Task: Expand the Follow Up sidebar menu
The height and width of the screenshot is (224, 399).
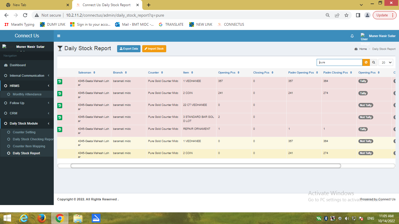Action: 27,103
